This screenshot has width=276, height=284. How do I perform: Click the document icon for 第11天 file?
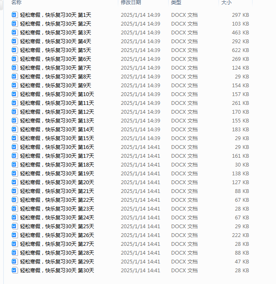15,103
